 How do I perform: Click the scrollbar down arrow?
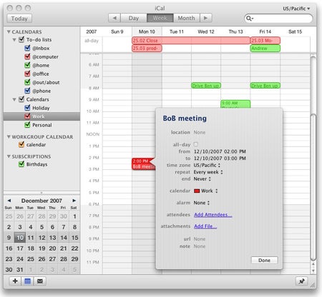click(x=313, y=271)
